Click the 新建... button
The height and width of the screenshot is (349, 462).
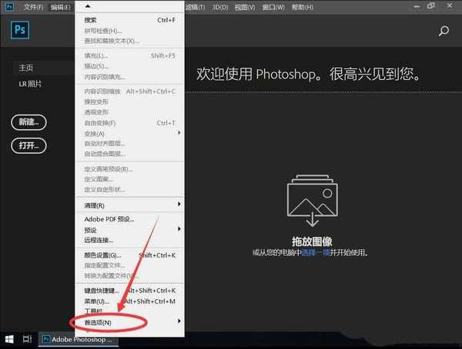[x=28, y=121]
